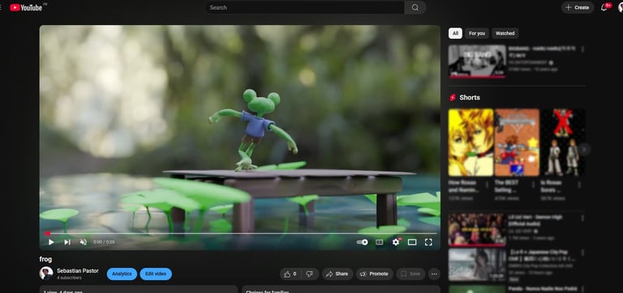Click the Shorts section icon
Image resolution: width=623 pixels, height=293 pixels.
point(453,98)
